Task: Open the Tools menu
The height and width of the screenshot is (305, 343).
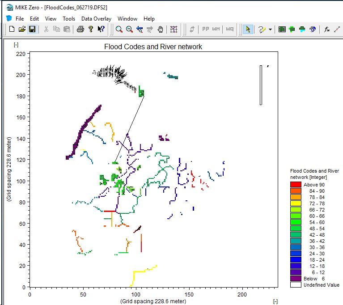Action: pos(69,19)
